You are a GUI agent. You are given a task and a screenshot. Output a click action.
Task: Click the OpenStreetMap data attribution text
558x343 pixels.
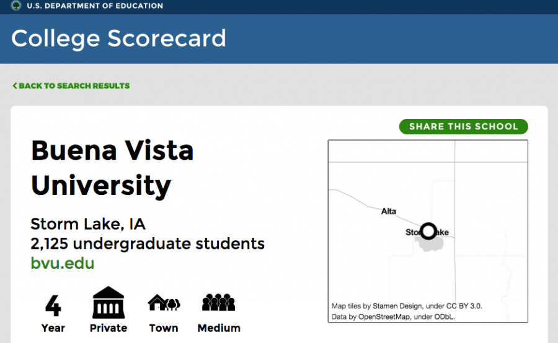pos(393,317)
